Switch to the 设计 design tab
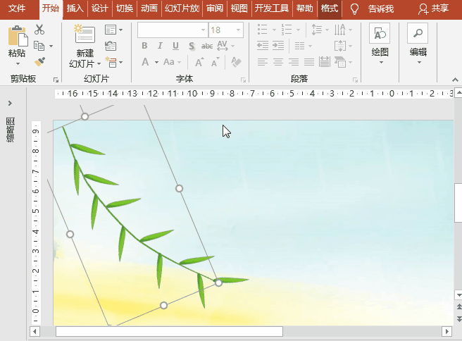The height and width of the screenshot is (341, 462). pos(99,8)
